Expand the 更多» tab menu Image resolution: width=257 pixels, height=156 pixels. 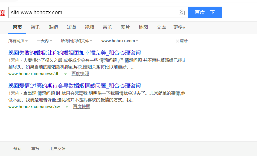179,27
